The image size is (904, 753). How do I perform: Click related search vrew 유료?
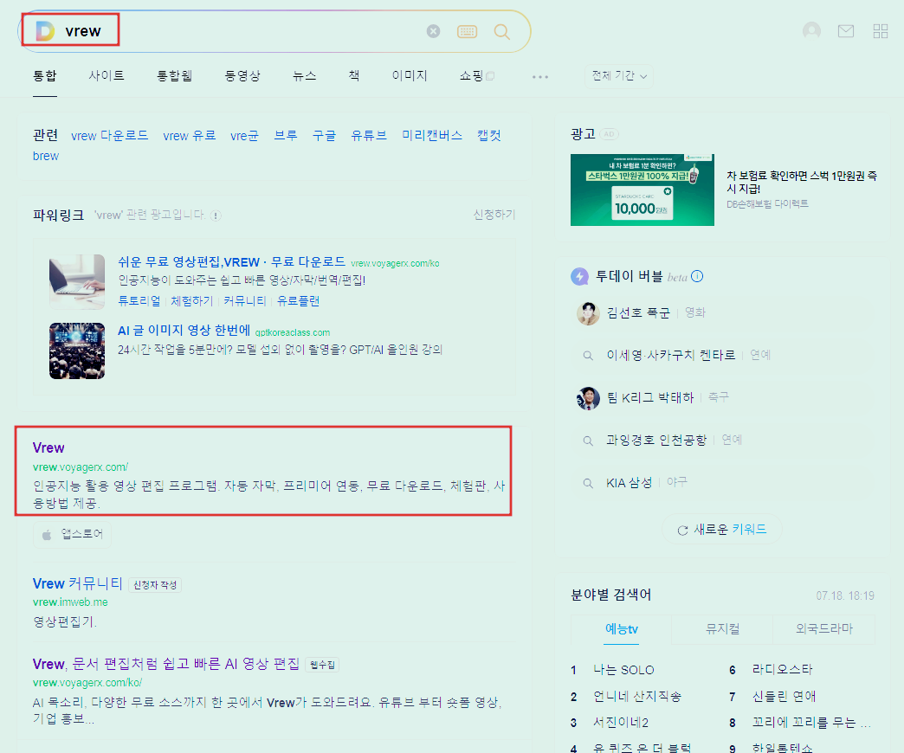click(x=189, y=135)
